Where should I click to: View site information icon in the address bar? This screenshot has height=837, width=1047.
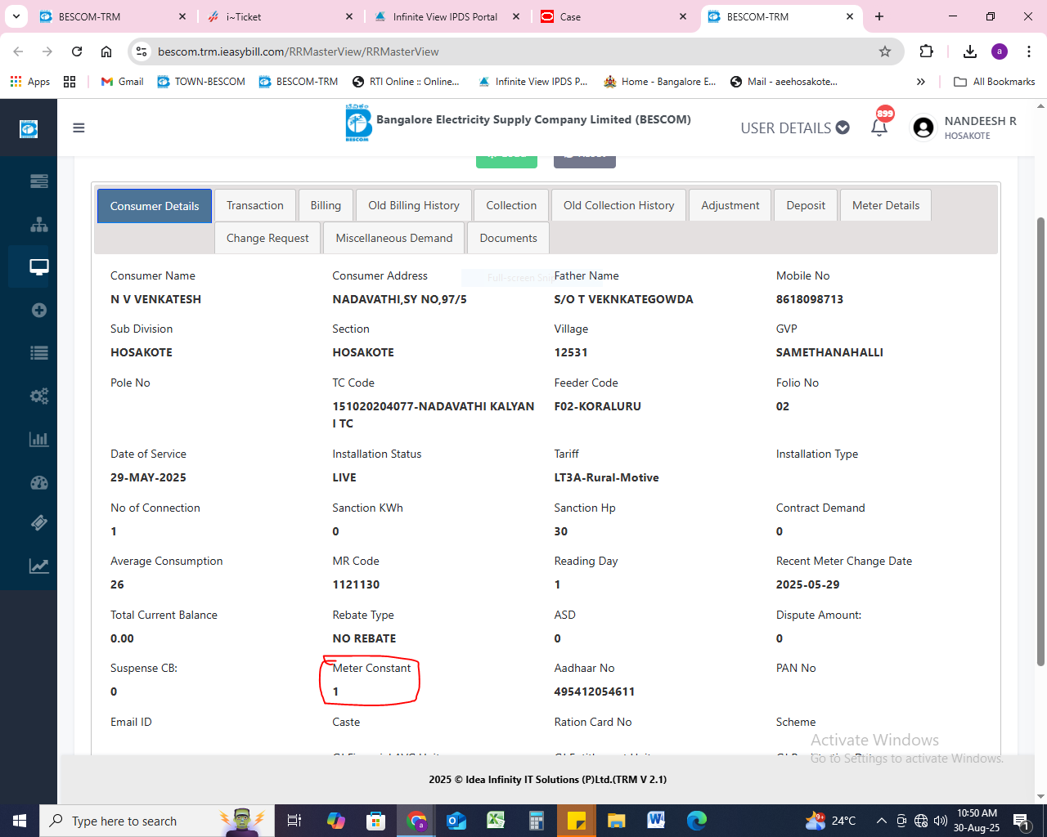(x=142, y=51)
